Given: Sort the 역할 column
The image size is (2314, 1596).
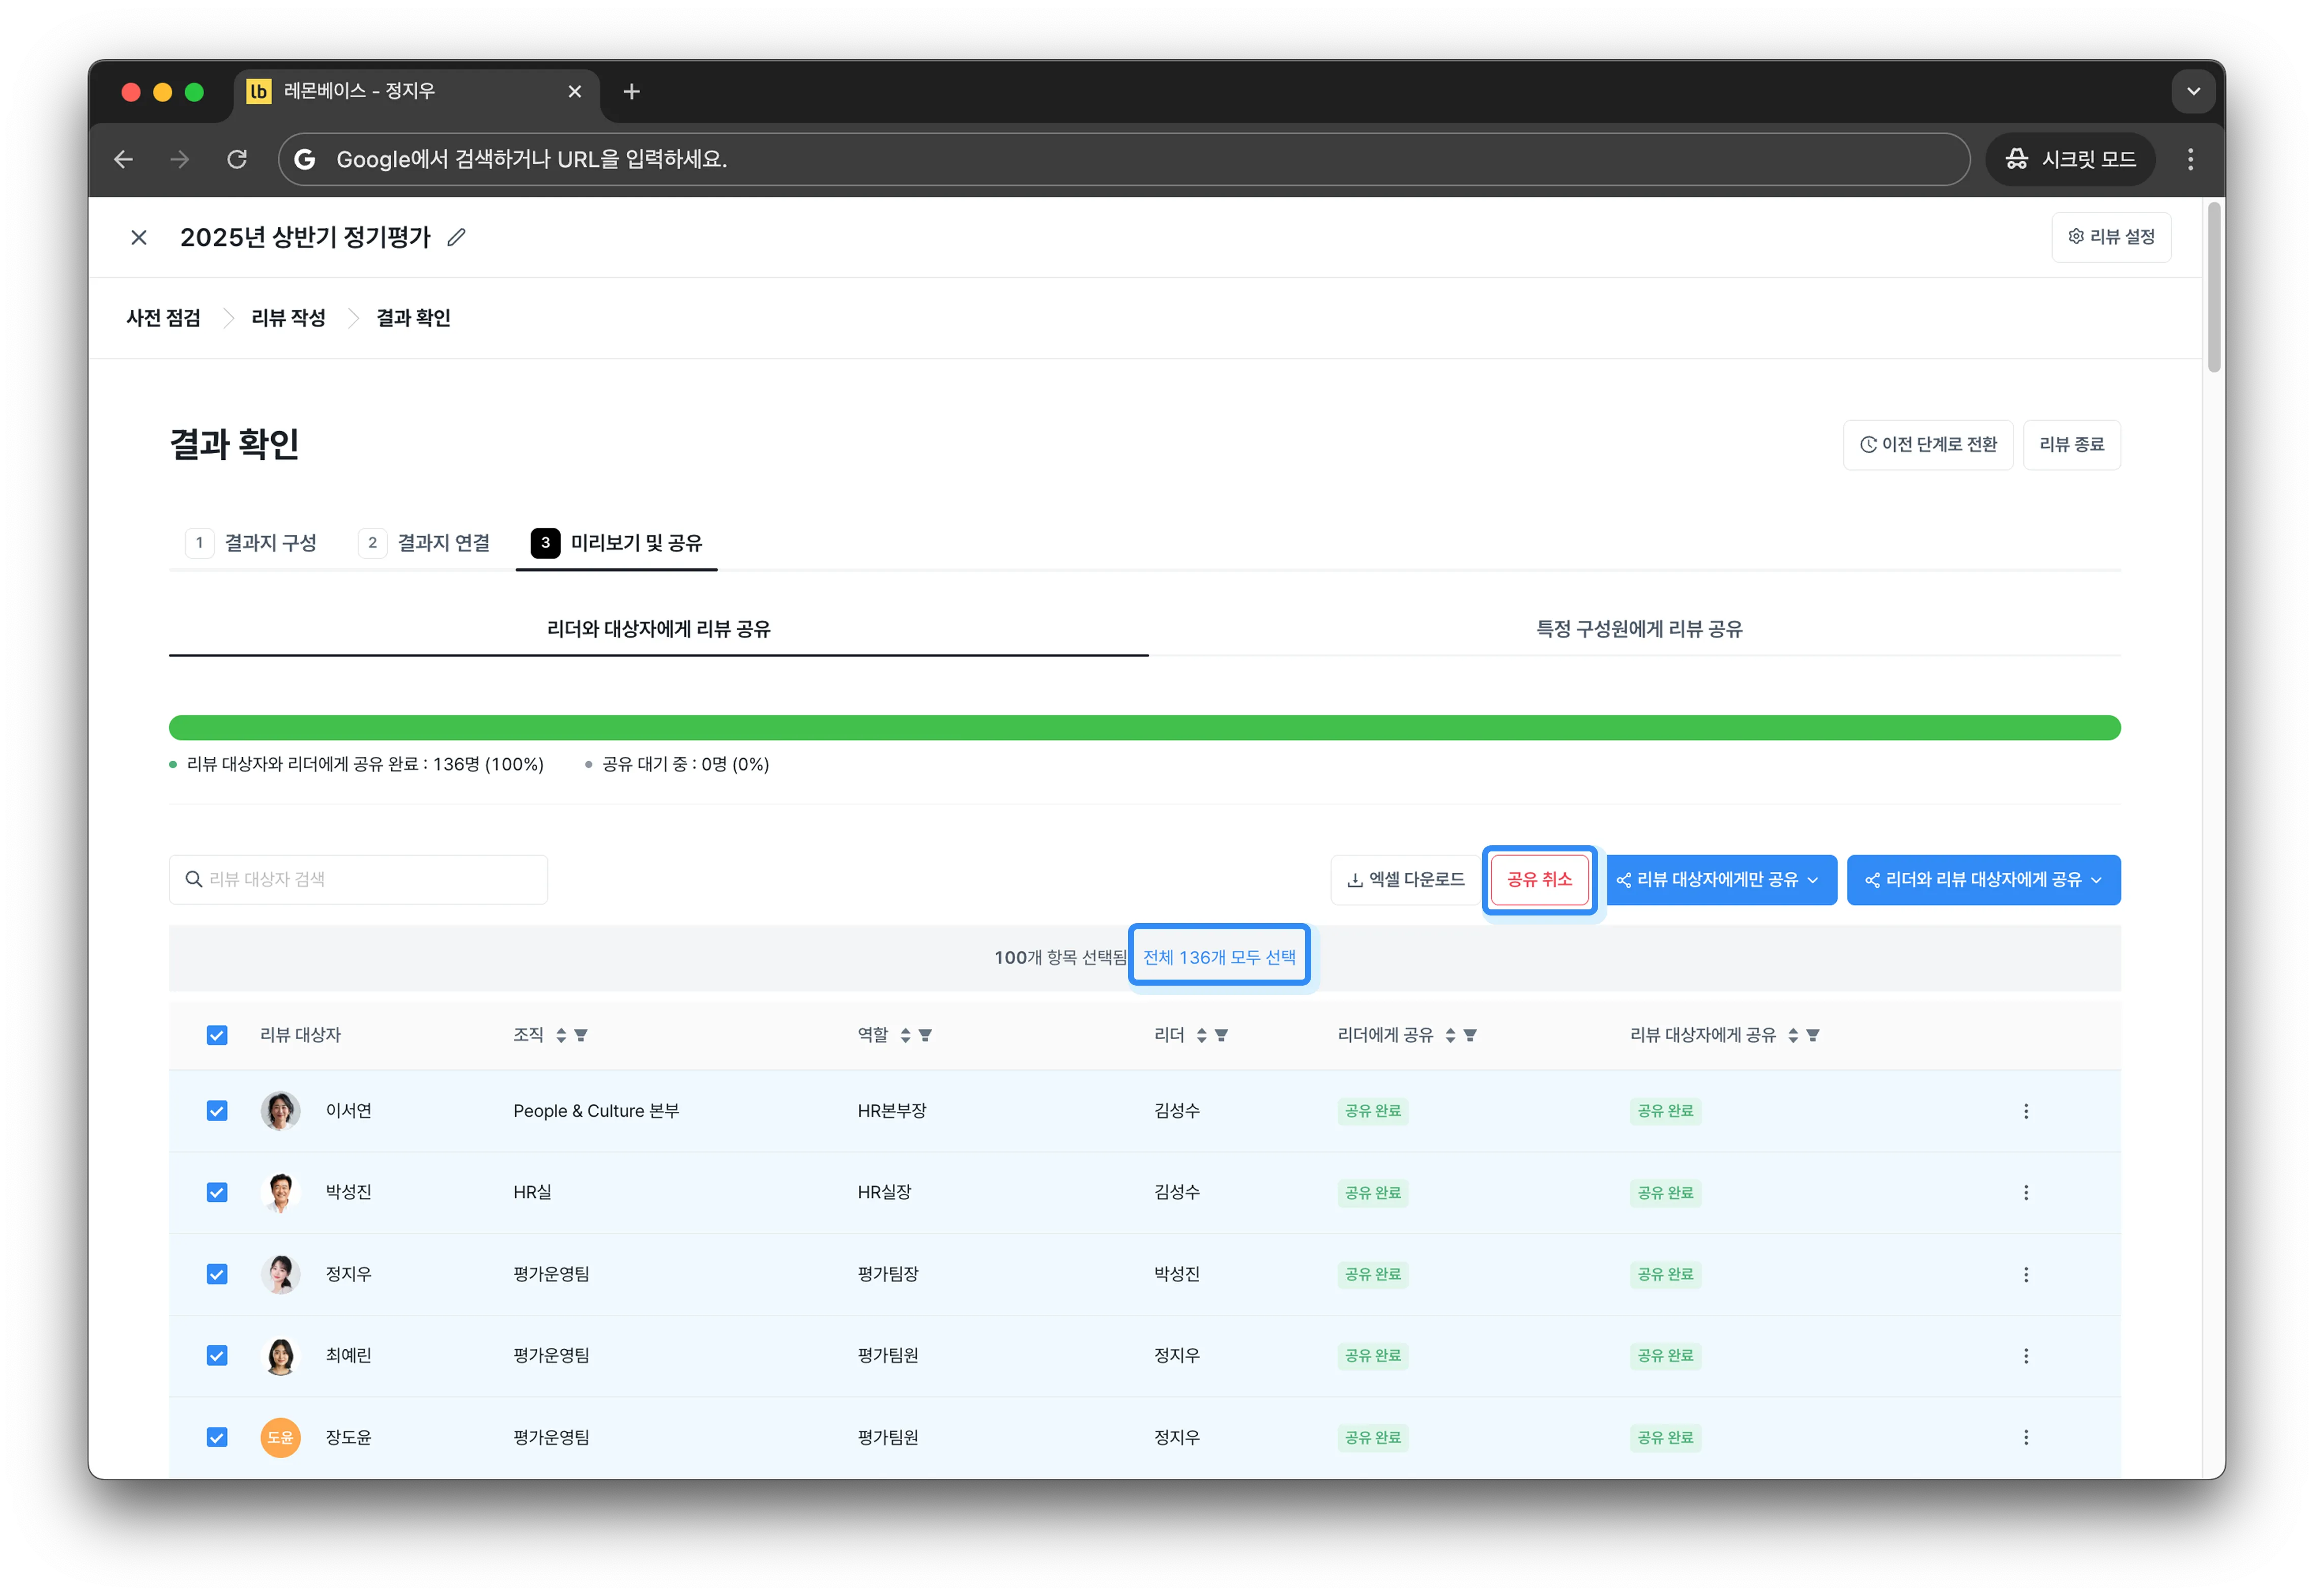Looking at the screenshot, I should click(x=905, y=1035).
